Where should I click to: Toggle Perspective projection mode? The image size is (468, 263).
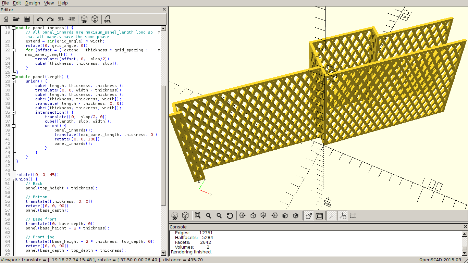[308, 216]
